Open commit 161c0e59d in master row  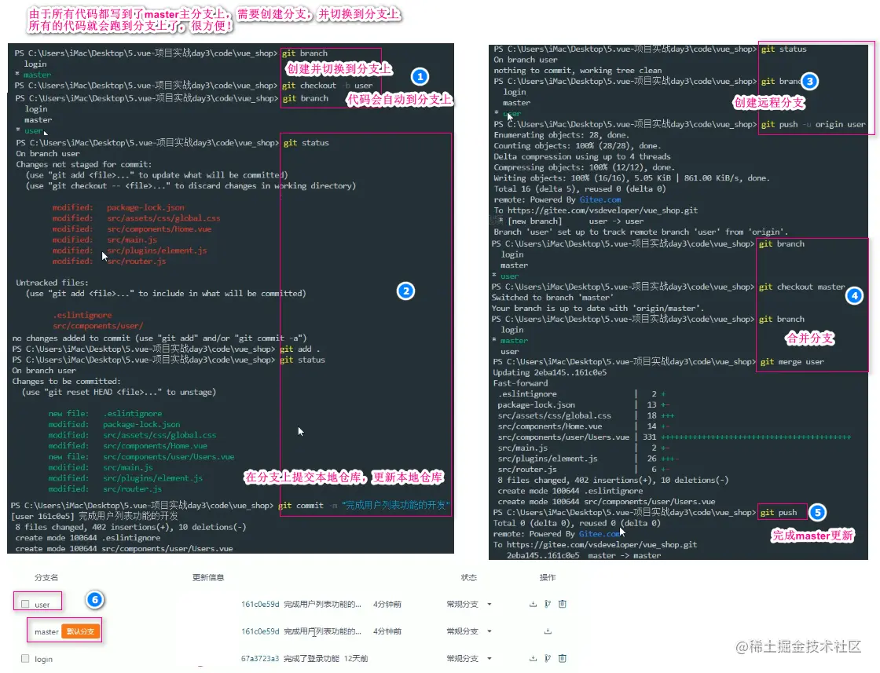(x=260, y=631)
